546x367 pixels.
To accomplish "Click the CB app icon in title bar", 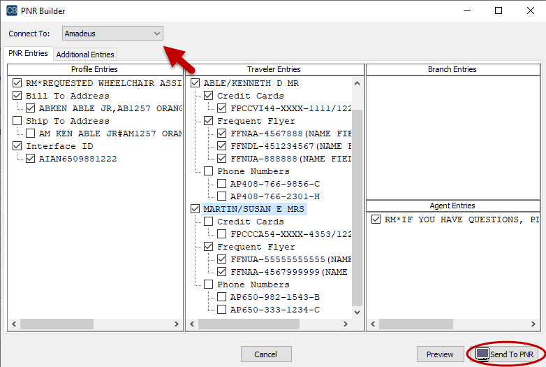I will click(x=12, y=10).
